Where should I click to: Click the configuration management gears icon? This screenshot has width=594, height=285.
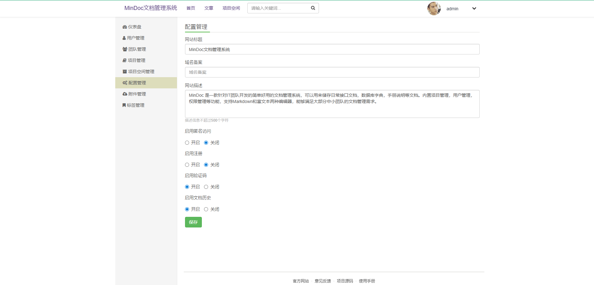coord(125,83)
